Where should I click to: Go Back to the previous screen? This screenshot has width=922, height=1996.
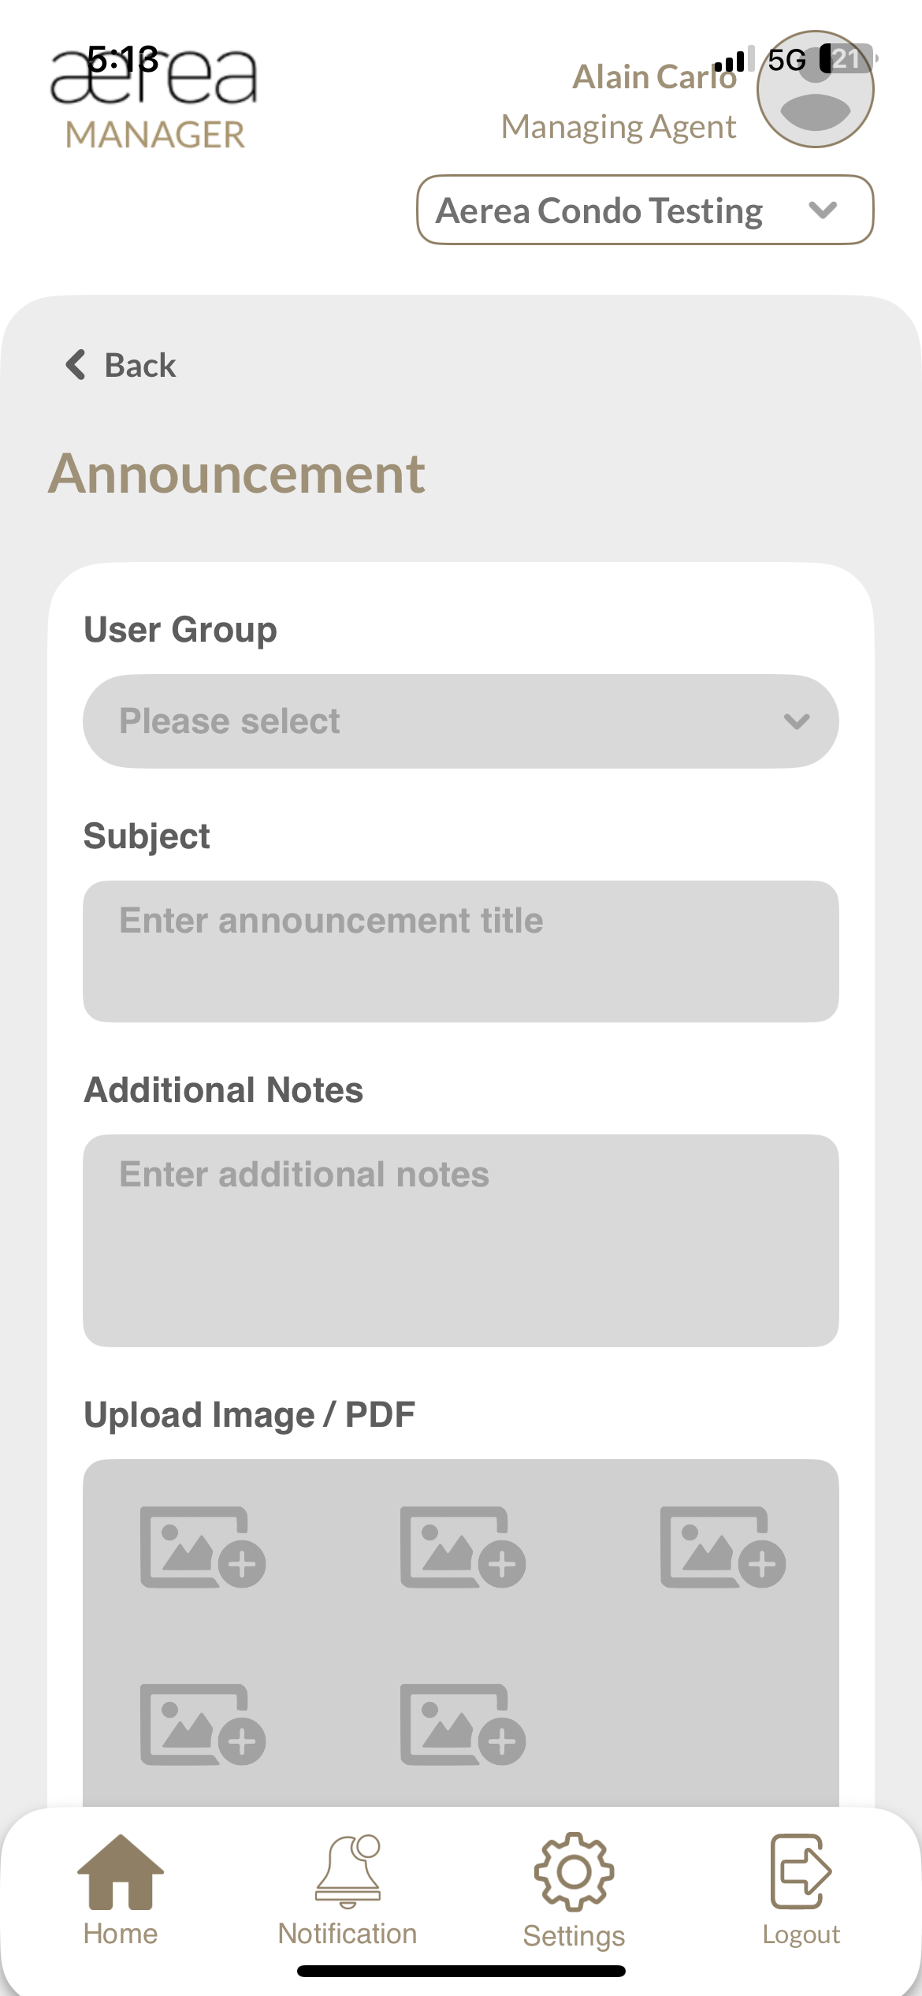(121, 365)
